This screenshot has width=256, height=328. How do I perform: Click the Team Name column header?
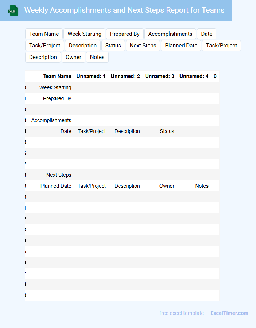pos(57,77)
